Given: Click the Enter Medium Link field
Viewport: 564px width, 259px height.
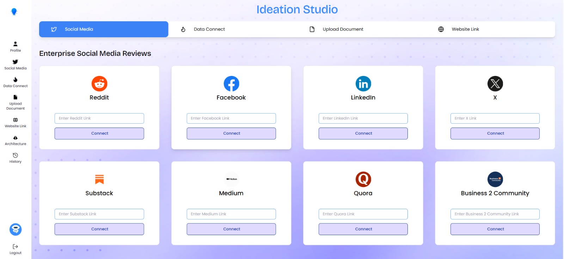Looking at the screenshot, I should [231, 214].
